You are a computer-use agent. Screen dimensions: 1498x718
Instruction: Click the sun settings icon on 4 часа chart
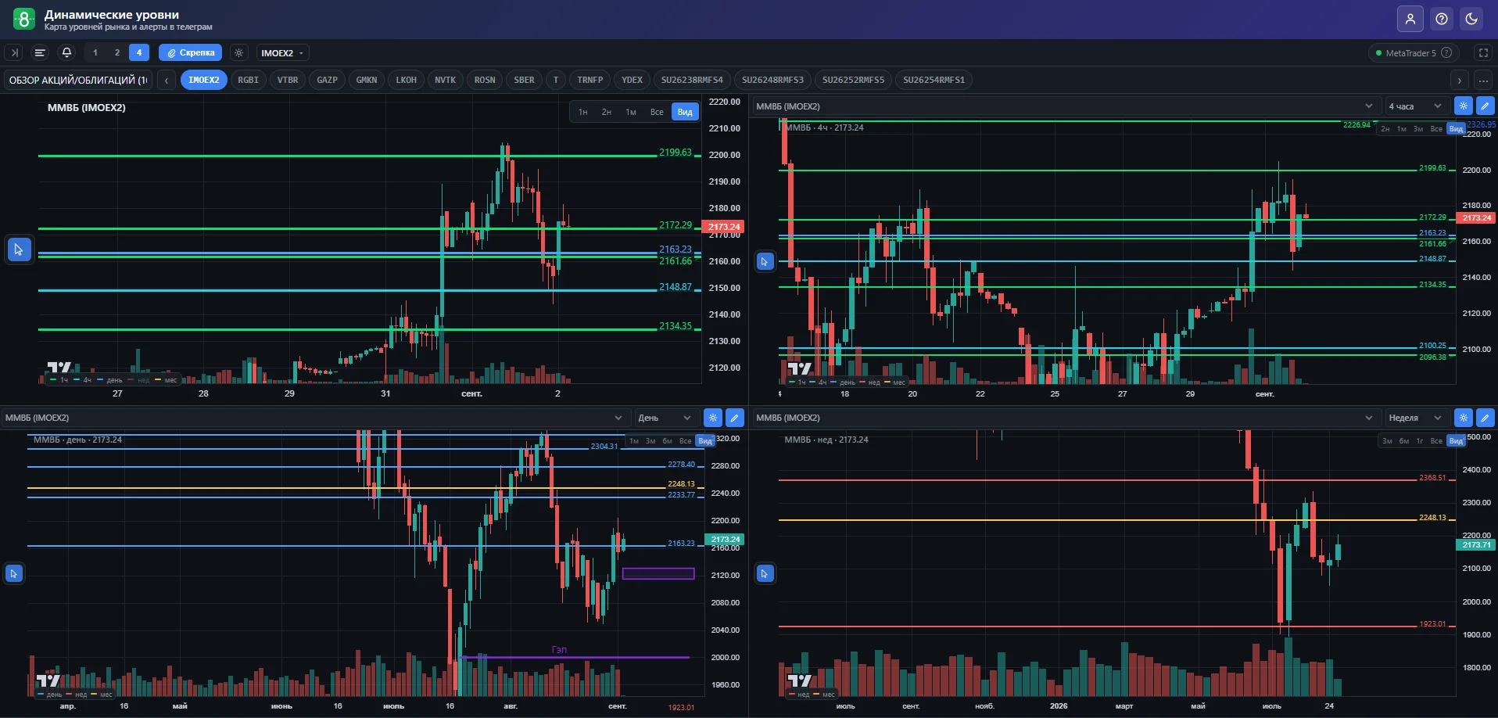1463,106
